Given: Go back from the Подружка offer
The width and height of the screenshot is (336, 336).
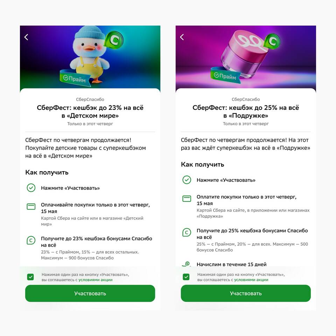Looking at the screenshot, I should [182, 37].
